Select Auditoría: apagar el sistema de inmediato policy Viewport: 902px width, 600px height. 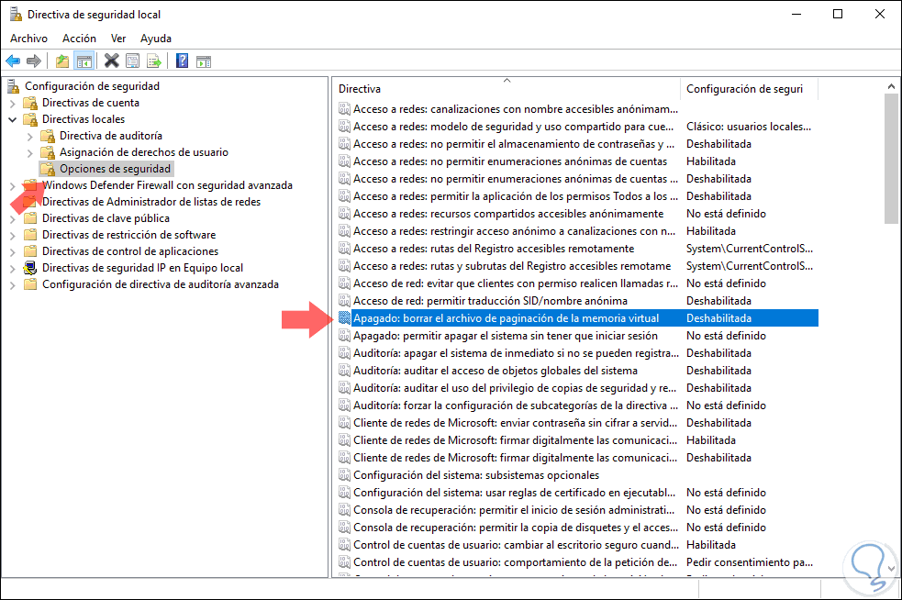[516, 353]
